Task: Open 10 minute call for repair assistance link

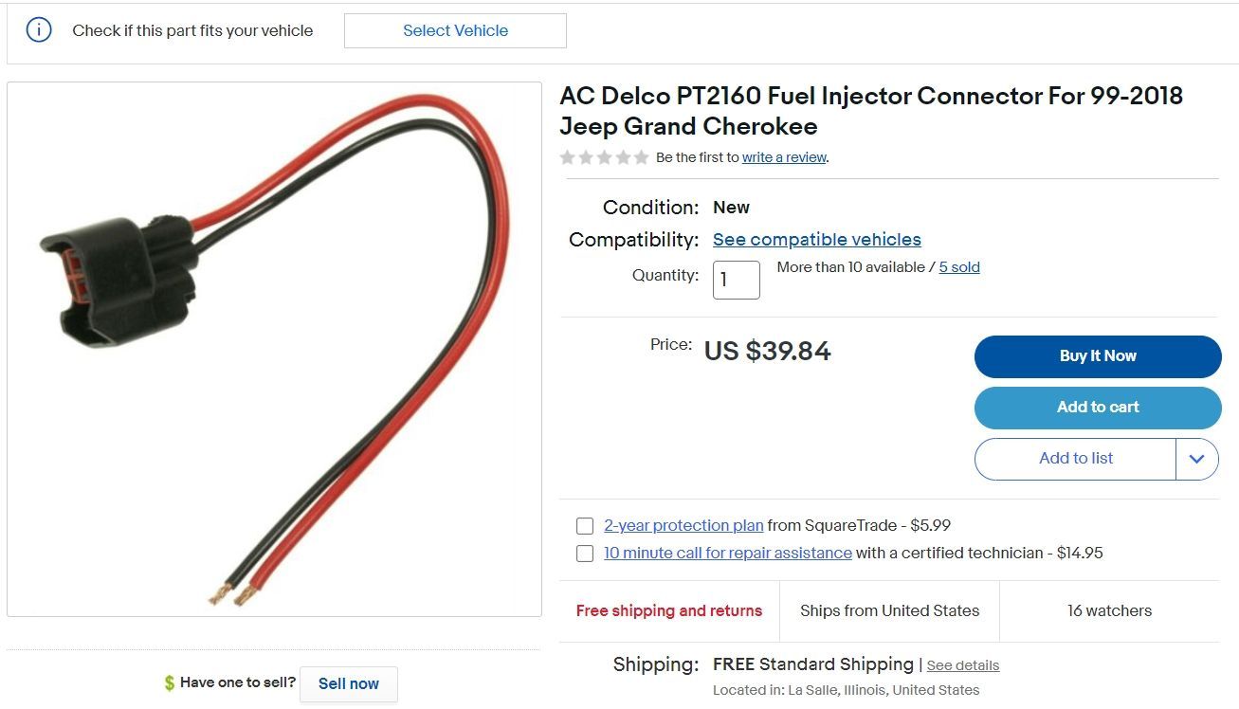Action: coord(727,553)
